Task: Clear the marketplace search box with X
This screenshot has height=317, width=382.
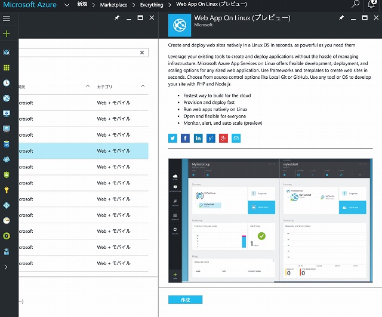Action: (142, 53)
